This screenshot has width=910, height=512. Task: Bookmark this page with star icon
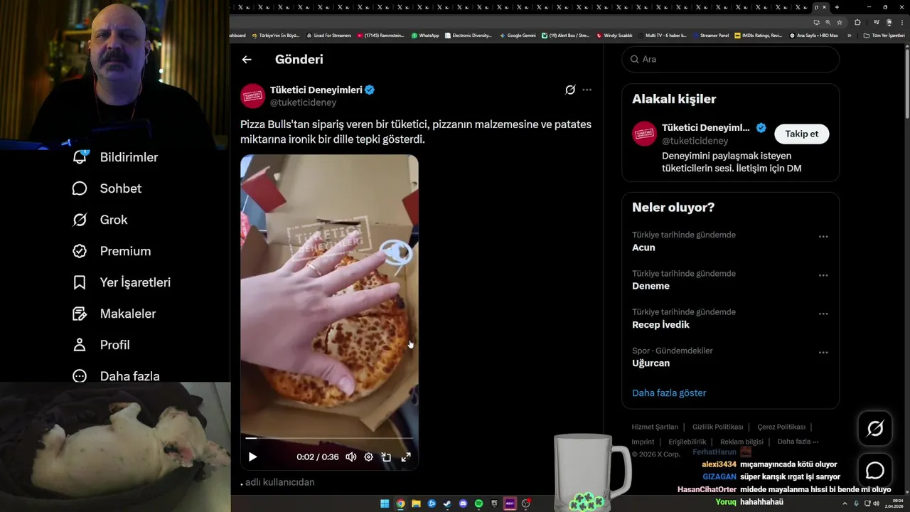click(840, 22)
